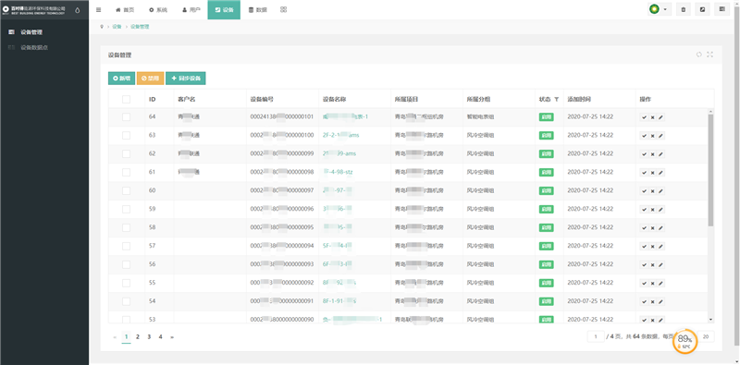Check the checkbox for row ID 63
Screen dimensions: 740x365
pos(126,135)
